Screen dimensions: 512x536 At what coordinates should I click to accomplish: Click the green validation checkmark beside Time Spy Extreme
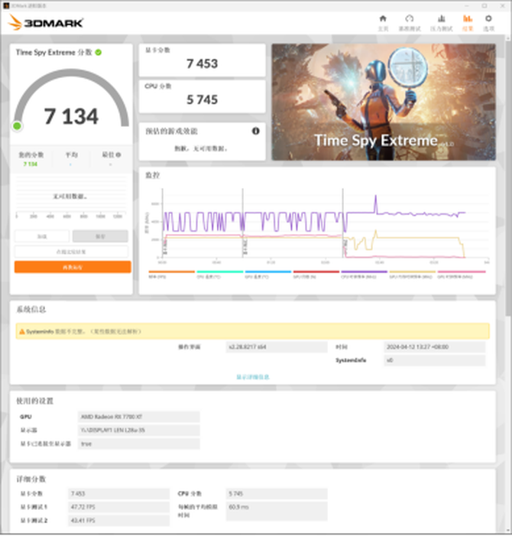point(99,52)
